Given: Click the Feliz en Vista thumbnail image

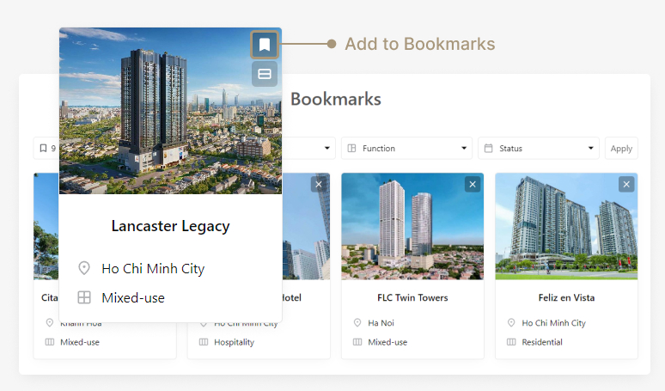Looking at the screenshot, I should pyautogui.click(x=565, y=228).
